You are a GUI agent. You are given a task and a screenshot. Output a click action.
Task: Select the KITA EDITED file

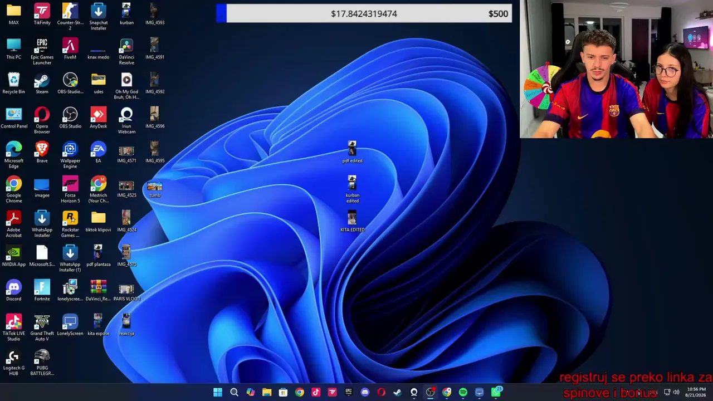tap(352, 222)
